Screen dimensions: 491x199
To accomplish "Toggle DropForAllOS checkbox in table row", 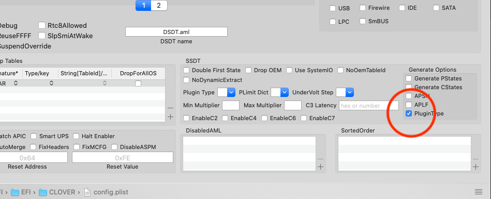I will click(138, 84).
